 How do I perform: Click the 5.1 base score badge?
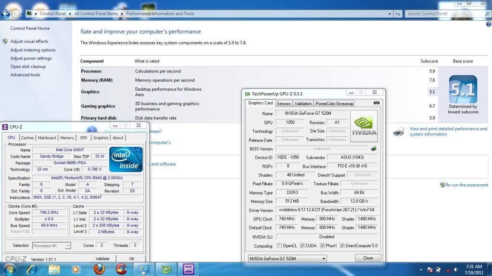tap(463, 89)
